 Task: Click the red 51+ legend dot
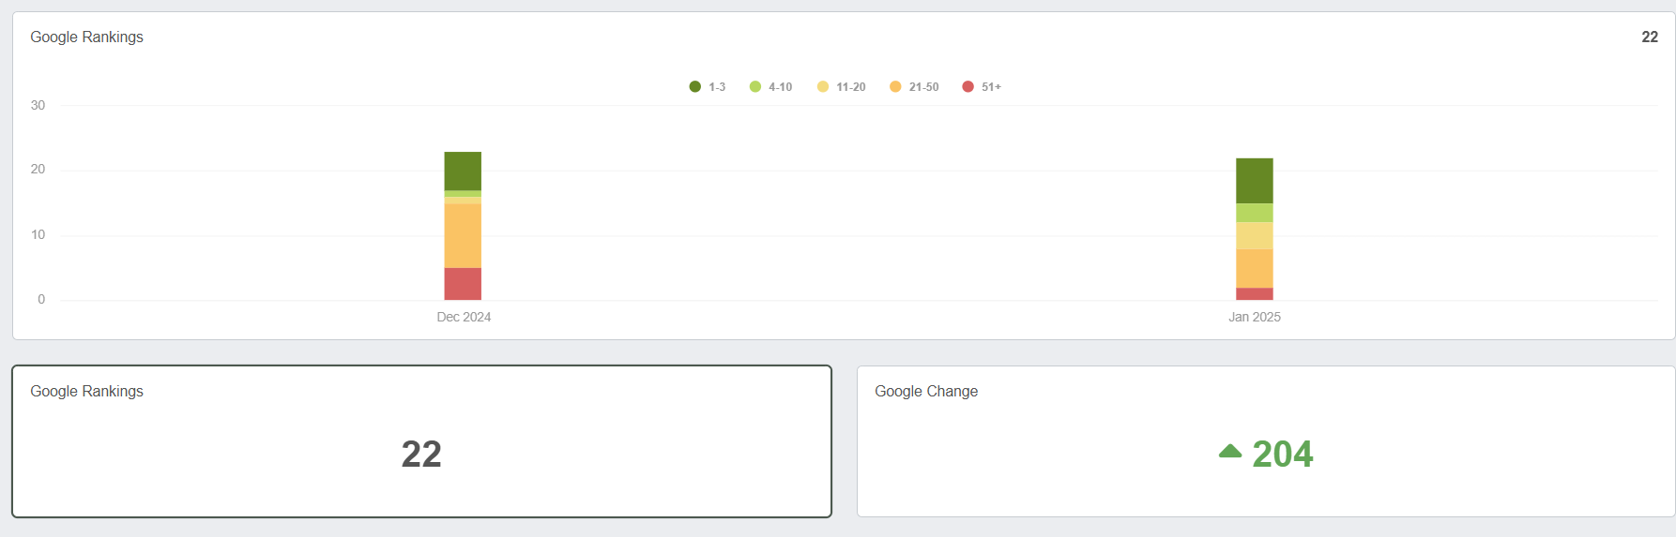968,87
